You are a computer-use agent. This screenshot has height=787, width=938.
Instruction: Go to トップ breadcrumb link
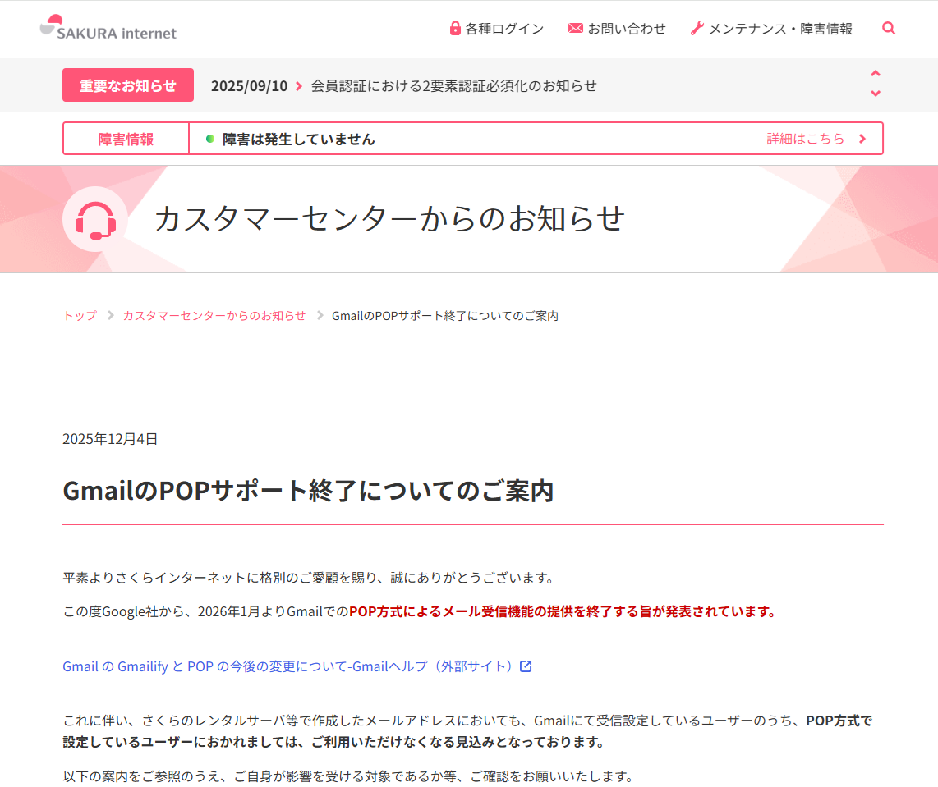coord(80,316)
